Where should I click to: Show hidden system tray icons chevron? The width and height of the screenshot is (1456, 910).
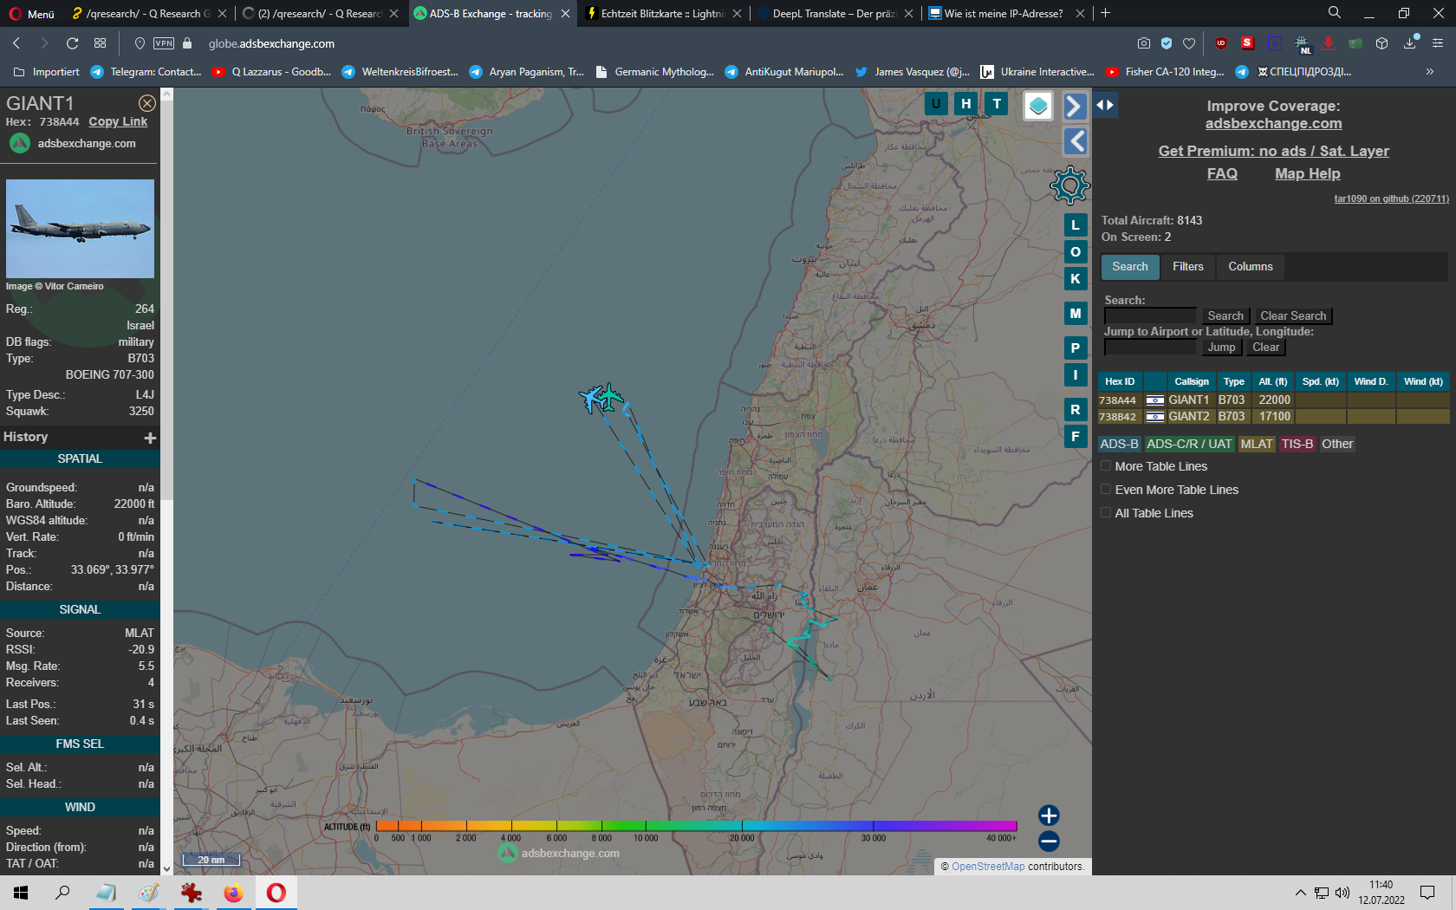pyautogui.click(x=1300, y=893)
